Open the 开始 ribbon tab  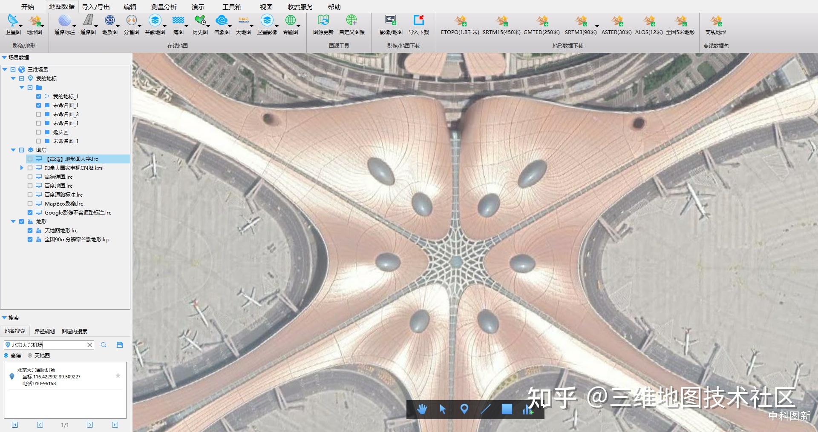click(28, 7)
